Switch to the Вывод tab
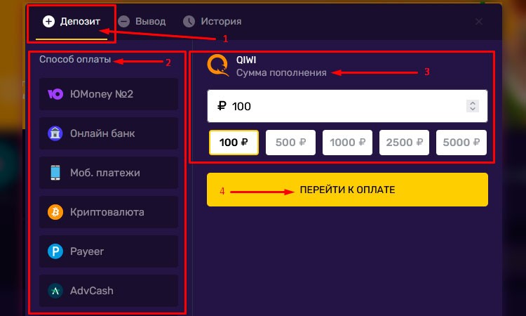The width and height of the screenshot is (526, 316). point(142,22)
